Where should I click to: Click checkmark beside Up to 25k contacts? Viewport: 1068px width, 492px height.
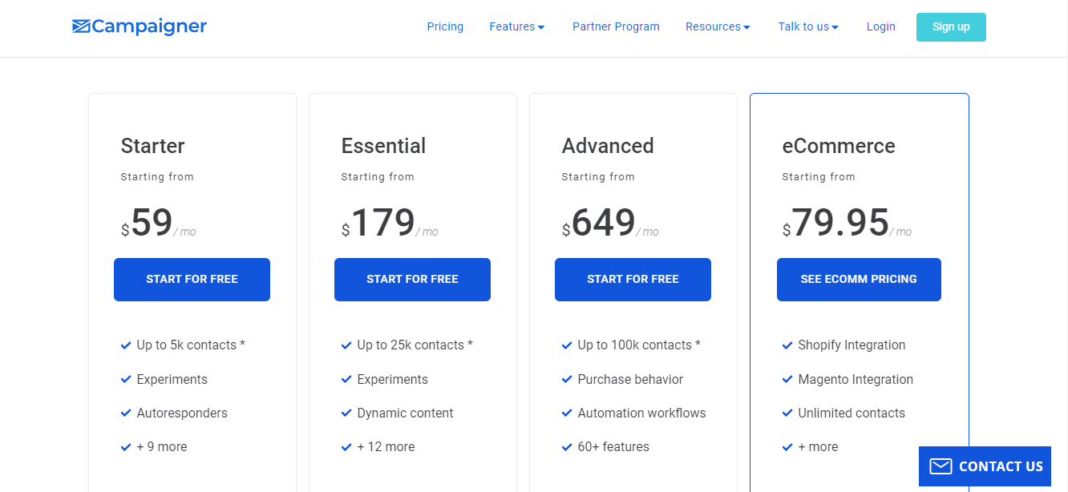tap(346, 345)
